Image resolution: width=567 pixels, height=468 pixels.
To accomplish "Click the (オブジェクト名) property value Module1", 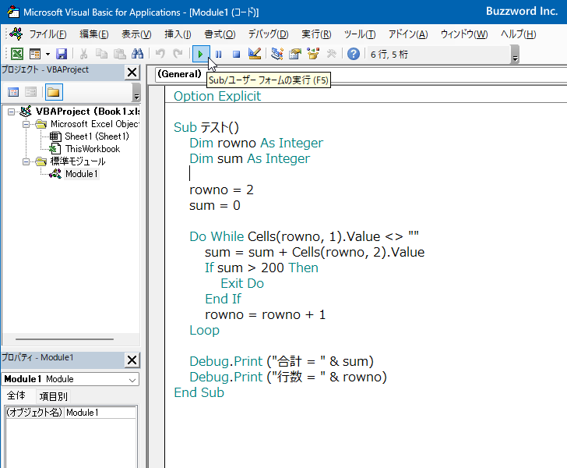I will 100,413.
